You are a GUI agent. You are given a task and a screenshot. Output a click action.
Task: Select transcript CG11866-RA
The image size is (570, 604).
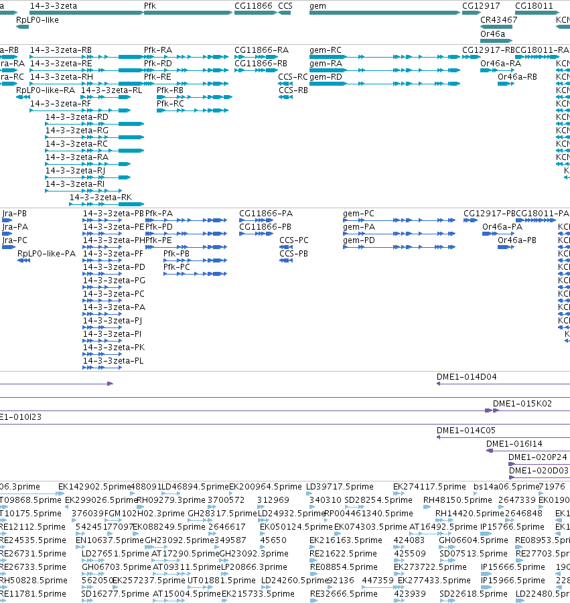click(x=262, y=50)
